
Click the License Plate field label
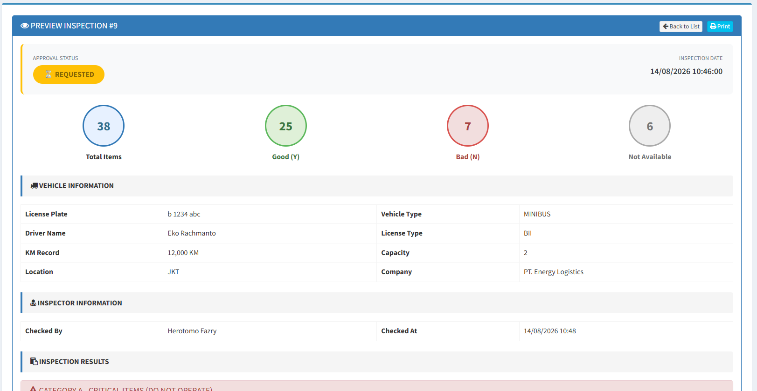tap(46, 214)
